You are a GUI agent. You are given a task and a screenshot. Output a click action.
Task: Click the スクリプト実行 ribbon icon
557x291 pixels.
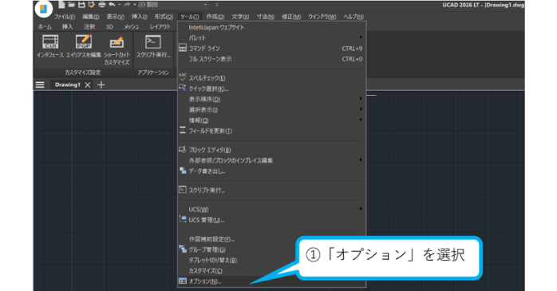tap(153, 46)
